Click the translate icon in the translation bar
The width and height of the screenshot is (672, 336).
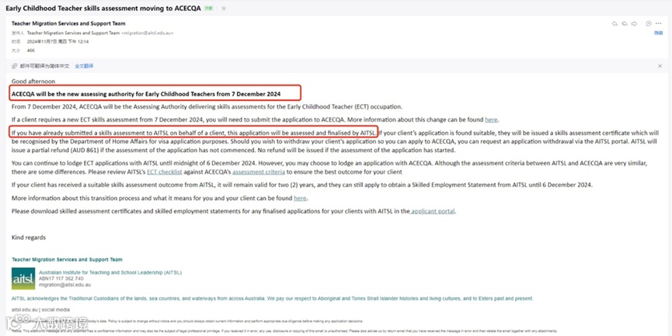pyautogui.click(x=14, y=66)
